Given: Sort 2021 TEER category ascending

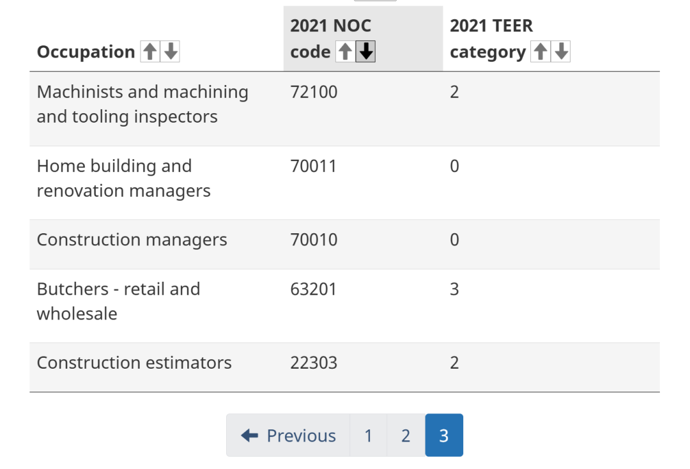Looking at the screenshot, I should pyautogui.click(x=540, y=52).
